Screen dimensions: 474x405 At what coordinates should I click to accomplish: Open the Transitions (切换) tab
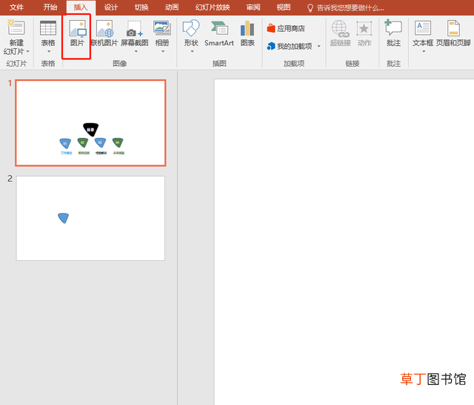141,7
